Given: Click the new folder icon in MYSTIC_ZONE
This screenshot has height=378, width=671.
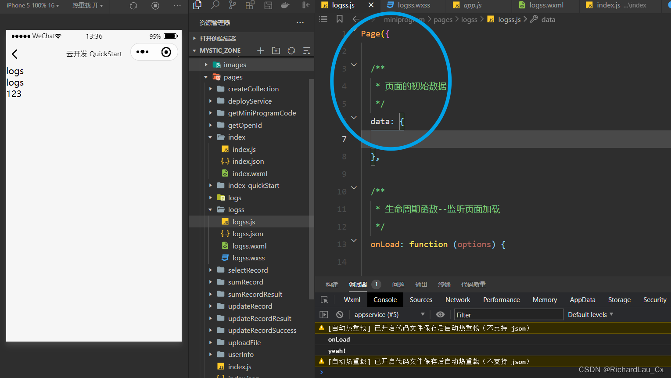Looking at the screenshot, I should pos(276,50).
